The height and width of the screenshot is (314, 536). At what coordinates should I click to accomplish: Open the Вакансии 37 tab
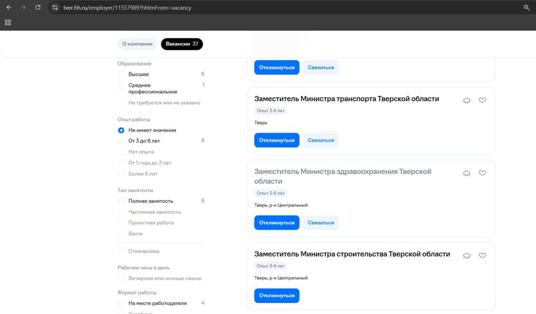pos(182,44)
